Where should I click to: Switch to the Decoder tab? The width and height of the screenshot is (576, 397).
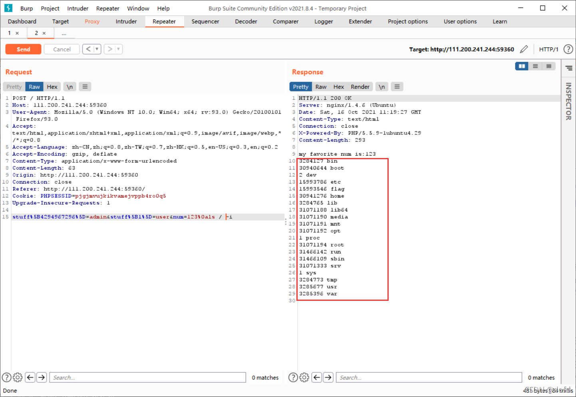pyautogui.click(x=246, y=22)
